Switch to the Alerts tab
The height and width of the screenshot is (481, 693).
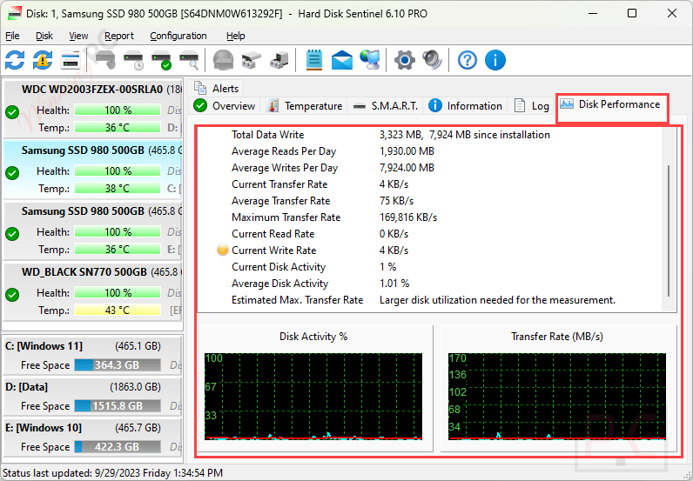[x=216, y=89]
